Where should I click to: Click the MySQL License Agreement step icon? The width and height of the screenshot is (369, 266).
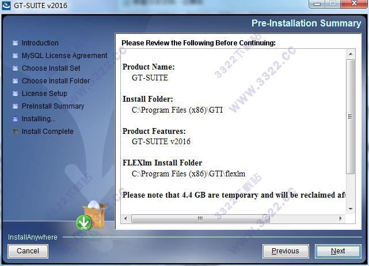pyautogui.click(x=16, y=56)
